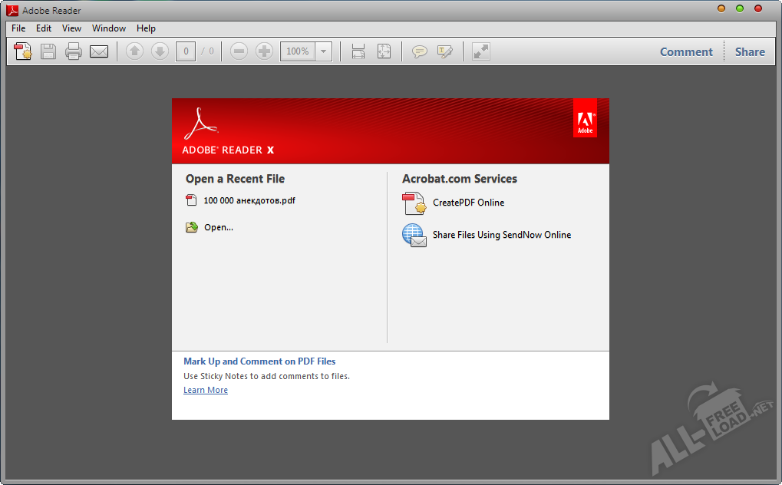Go to next page with down arrow
The height and width of the screenshot is (485, 782).
tap(160, 51)
